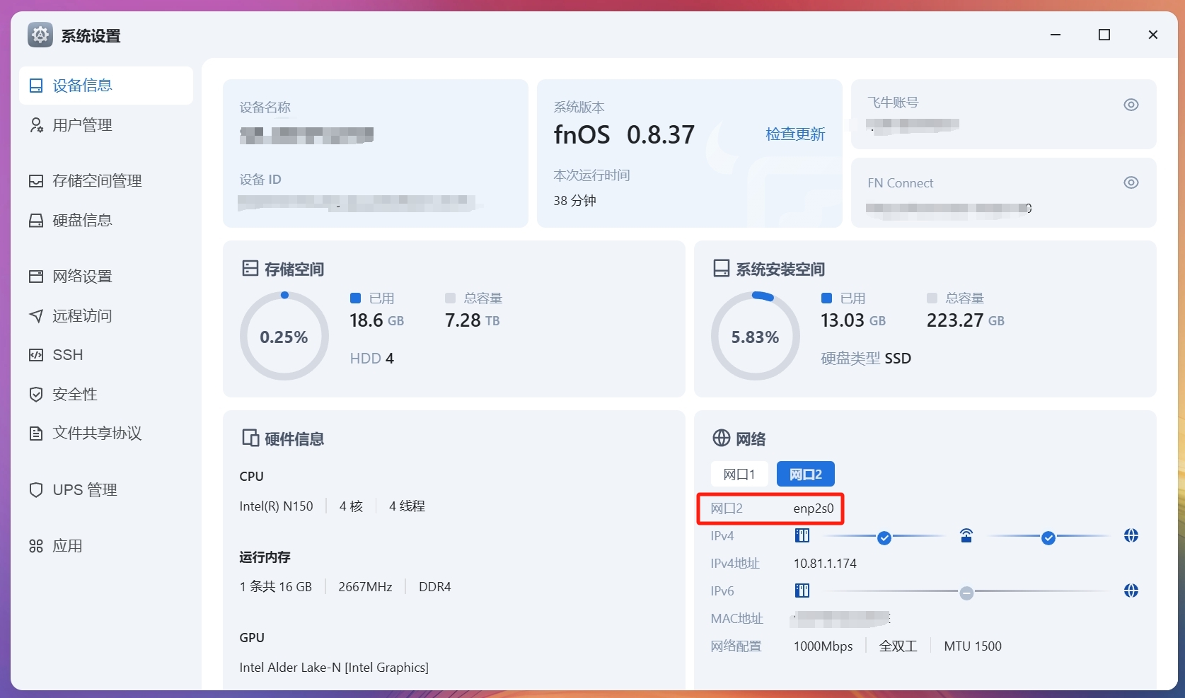The width and height of the screenshot is (1185, 698).
Task: Click the IPv6 network port icon
Action: pos(802,591)
